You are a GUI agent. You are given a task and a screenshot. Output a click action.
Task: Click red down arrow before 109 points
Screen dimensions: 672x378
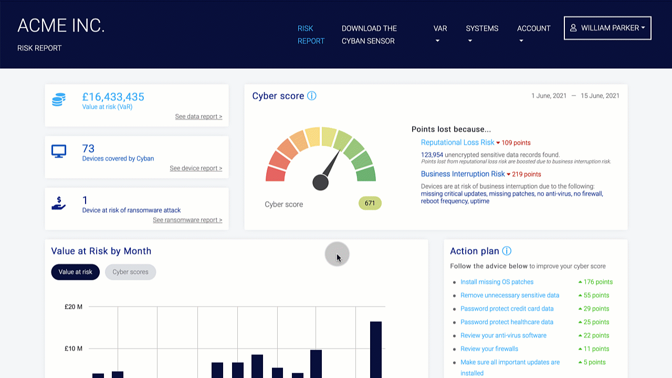[x=498, y=143]
